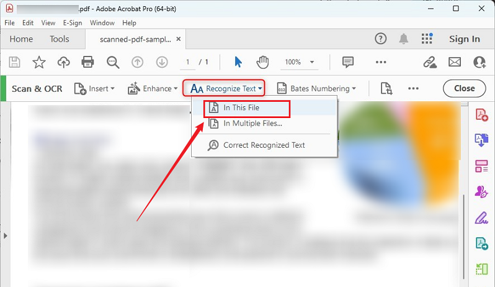Viewport: 495px width, 287px height.
Task: Open Create PDF tool in right pane
Action: point(481,114)
